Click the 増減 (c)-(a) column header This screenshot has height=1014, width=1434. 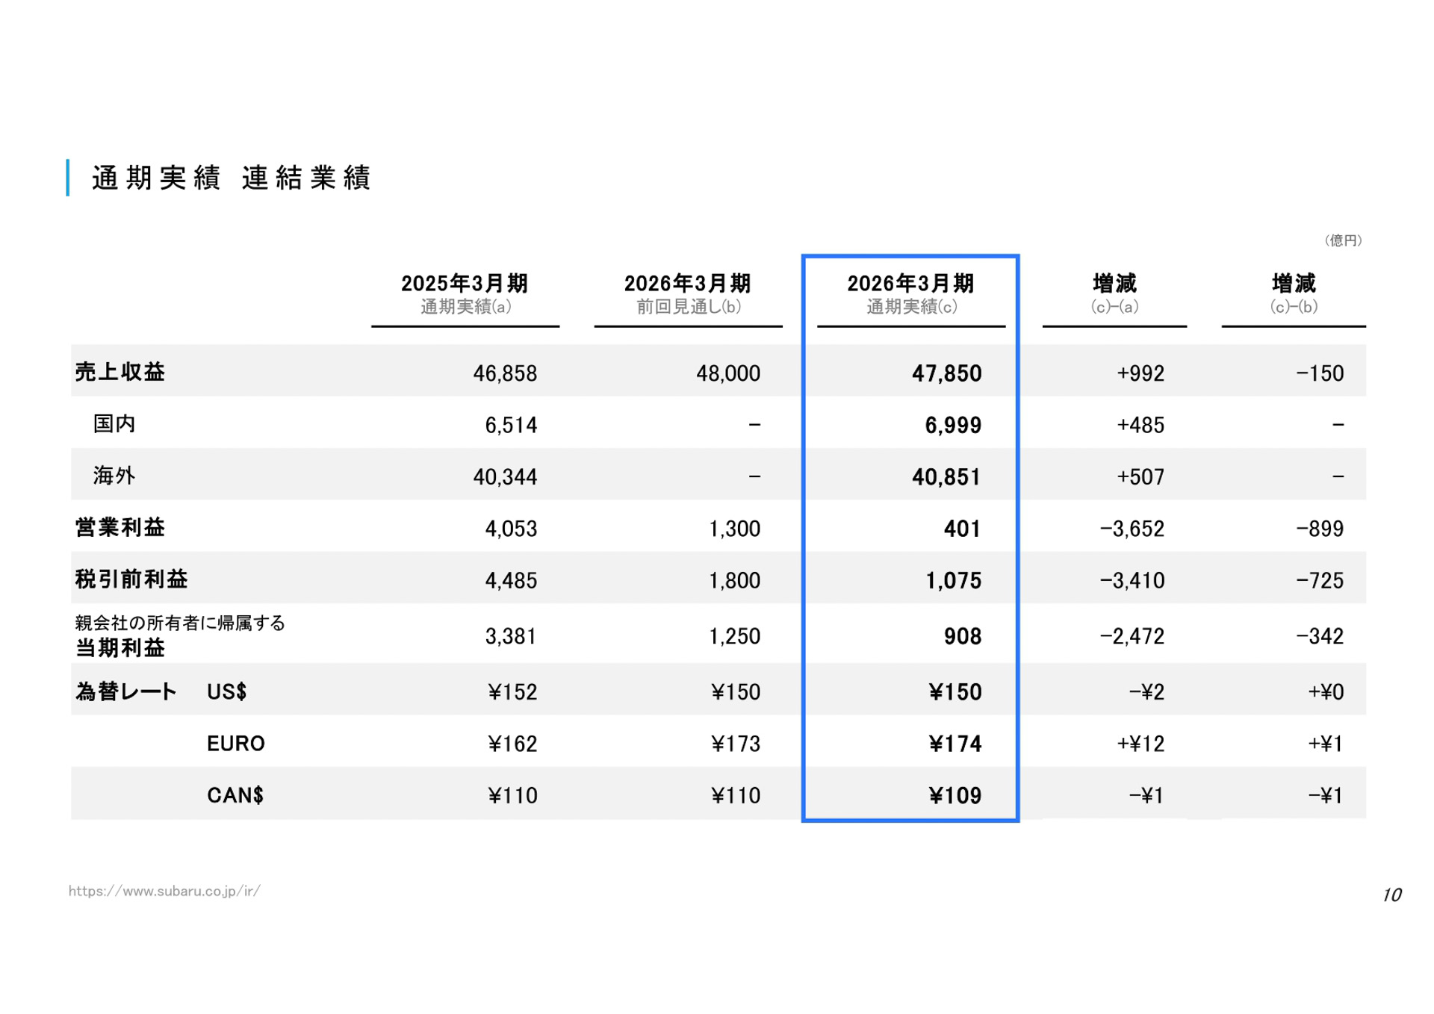click(1114, 294)
